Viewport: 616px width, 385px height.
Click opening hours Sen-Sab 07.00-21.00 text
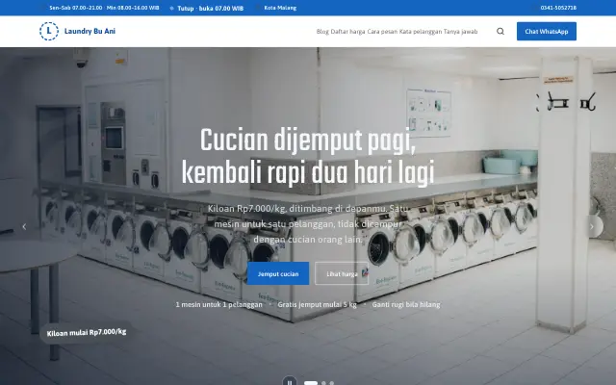pos(76,8)
